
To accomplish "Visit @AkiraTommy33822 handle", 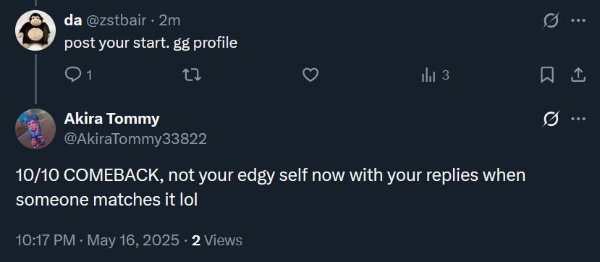I will (x=135, y=139).
